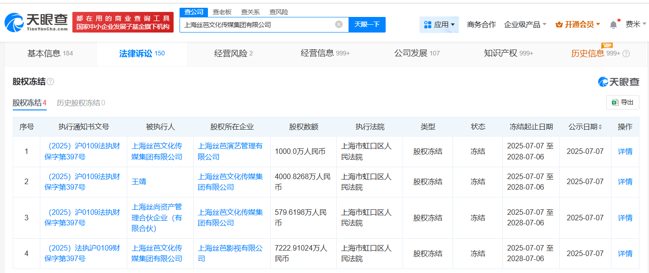The width and height of the screenshot is (649, 273).
Task: Open the TianYanCha logo homepage
Action: point(36,22)
